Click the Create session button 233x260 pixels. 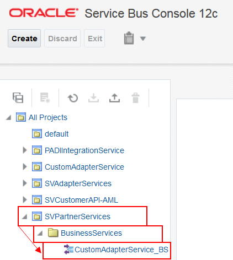pyautogui.click(x=24, y=39)
